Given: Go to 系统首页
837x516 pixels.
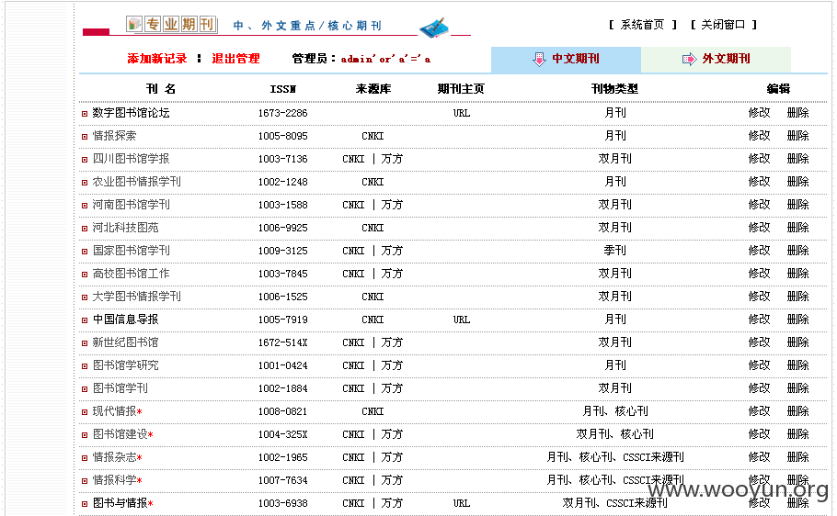Looking at the screenshot, I should click(642, 25).
